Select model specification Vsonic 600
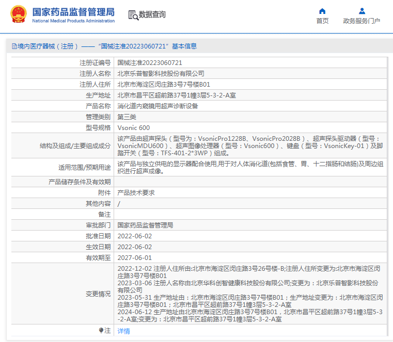The image size is (393, 342). pyautogui.click(x=134, y=128)
